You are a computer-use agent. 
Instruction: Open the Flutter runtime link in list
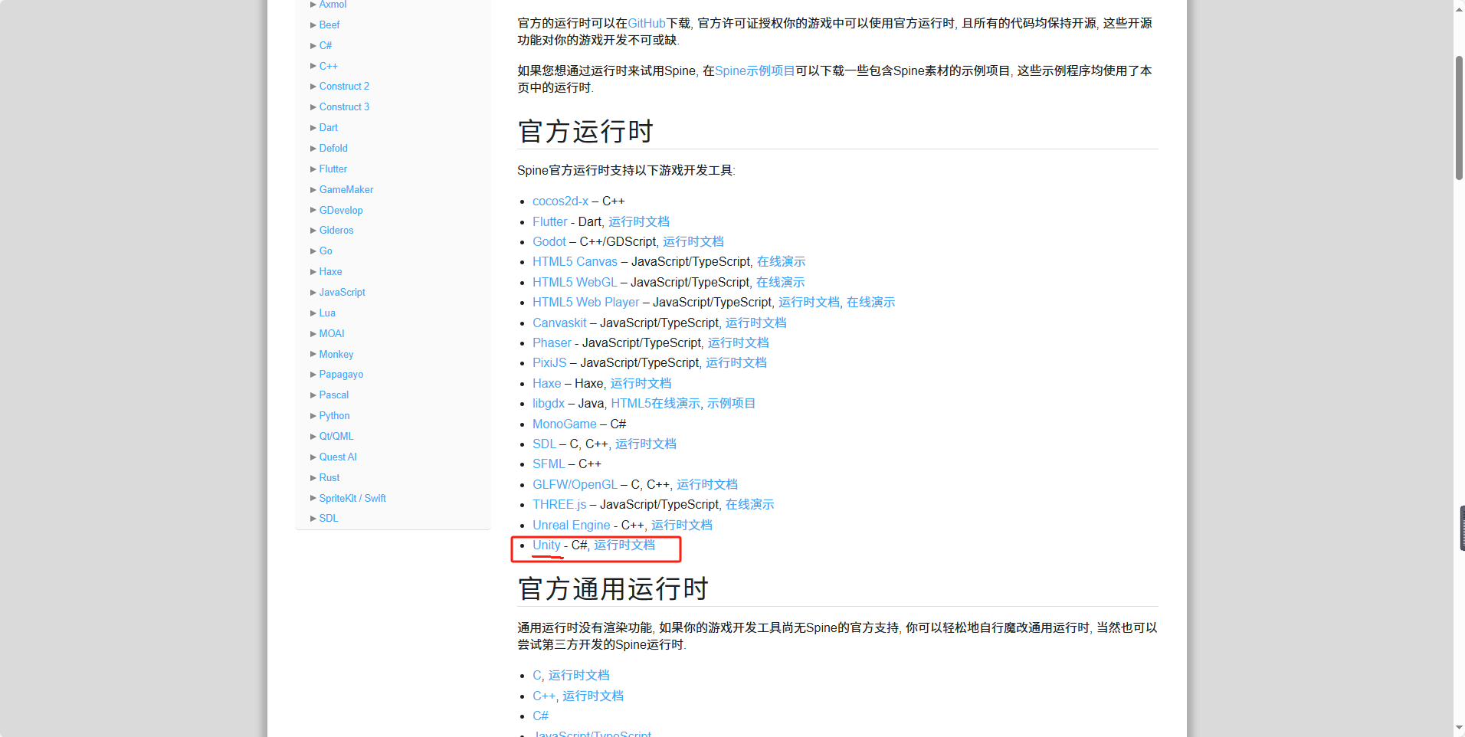549,221
